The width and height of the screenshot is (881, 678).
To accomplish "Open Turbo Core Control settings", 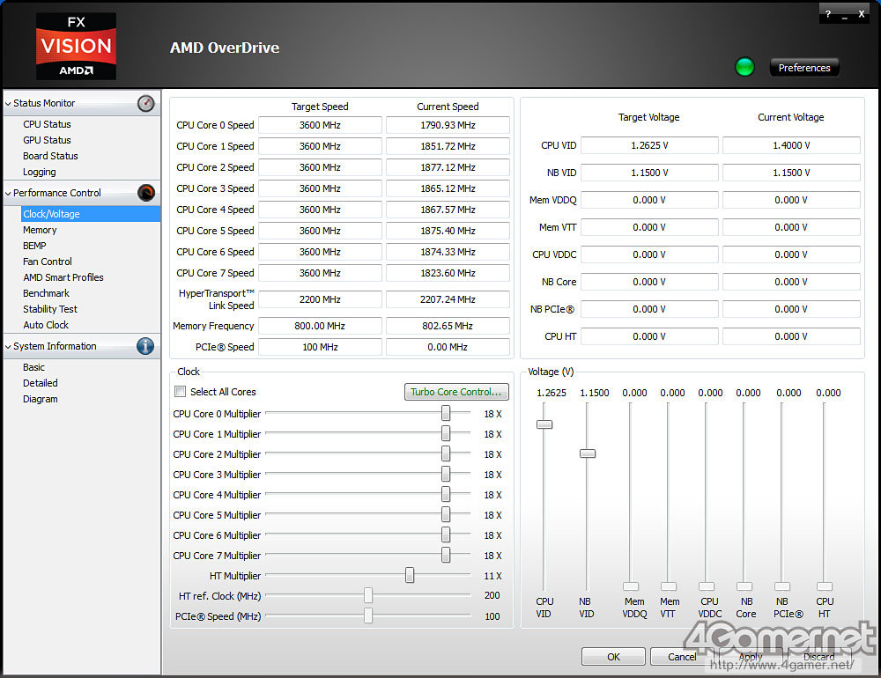I will [x=456, y=392].
